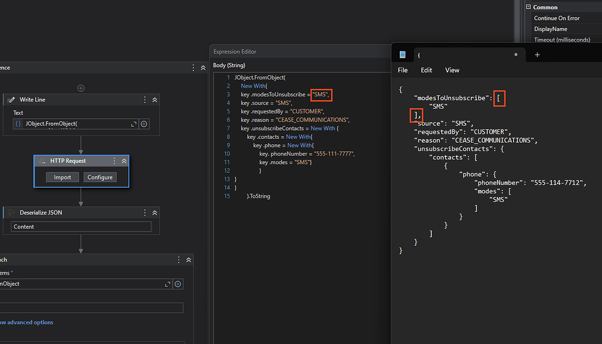Viewport: 602px width, 344px height.
Task: Click the Configure button in HTTP Request
Action: pyautogui.click(x=100, y=177)
